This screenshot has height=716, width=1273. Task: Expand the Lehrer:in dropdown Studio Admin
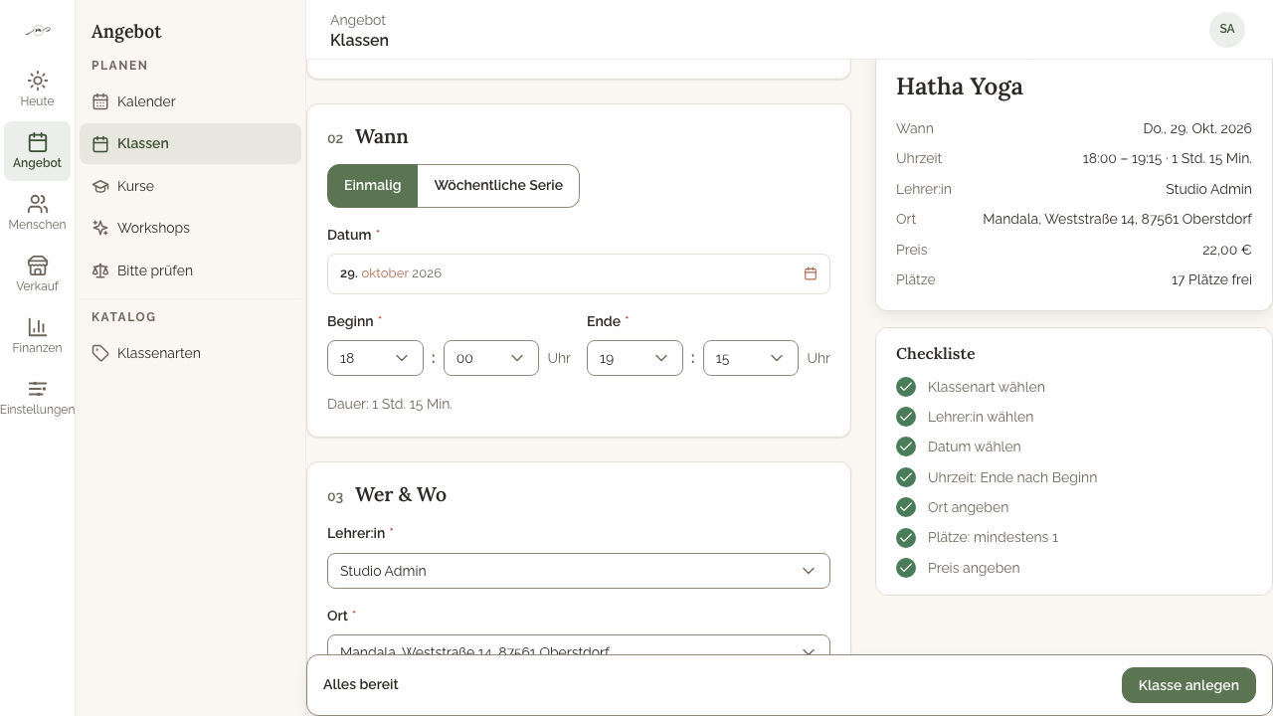[x=579, y=571]
